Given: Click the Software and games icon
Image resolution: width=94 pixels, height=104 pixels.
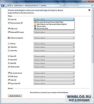Looking at the screenshot, I should pos(9,38).
